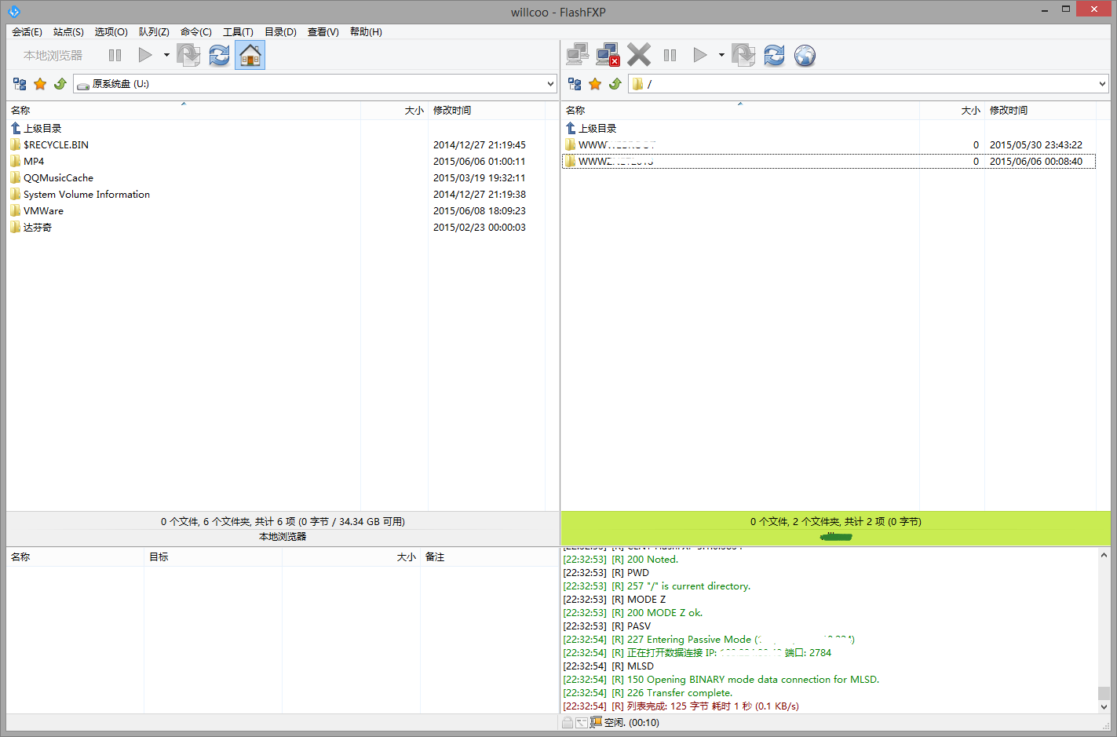The image size is (1117, 737).
Task: Click the orange star favorites icon in local pane
Action: pos(40,84)
